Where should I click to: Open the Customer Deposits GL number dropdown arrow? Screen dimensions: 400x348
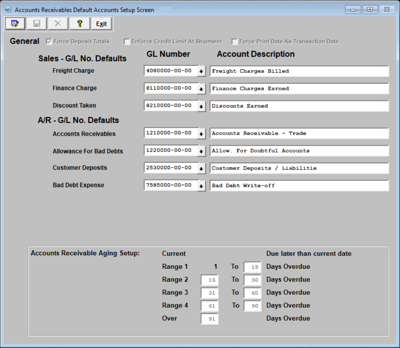201,168
